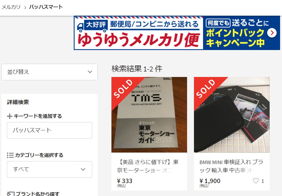Screen dimensions: 282x196
Task: Click the keyword field containing バッハスマート
Action: [50, 130]
